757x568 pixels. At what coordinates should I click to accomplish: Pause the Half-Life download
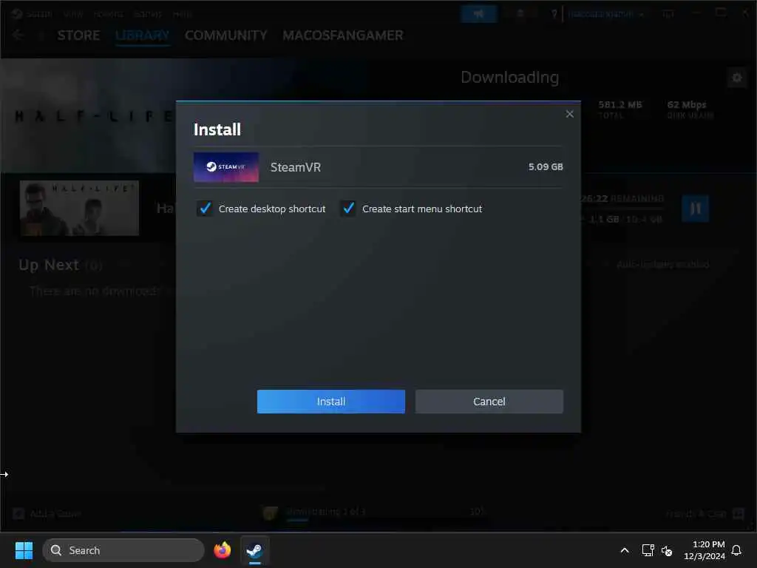pyautogui.click(x=695, y=209)
